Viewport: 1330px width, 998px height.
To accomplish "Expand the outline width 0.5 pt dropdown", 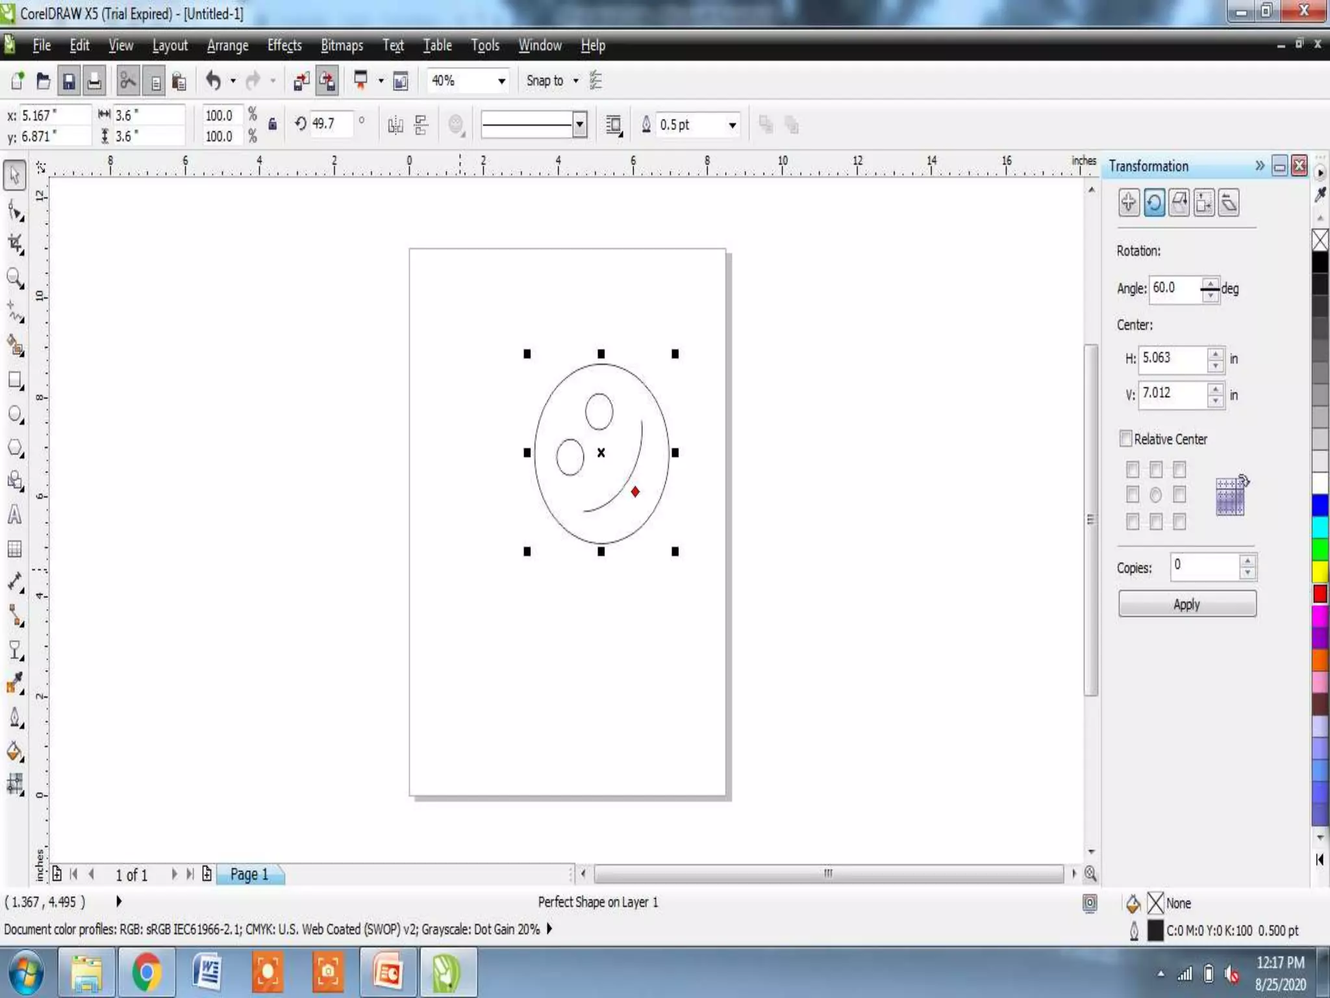I will [732, 125].
